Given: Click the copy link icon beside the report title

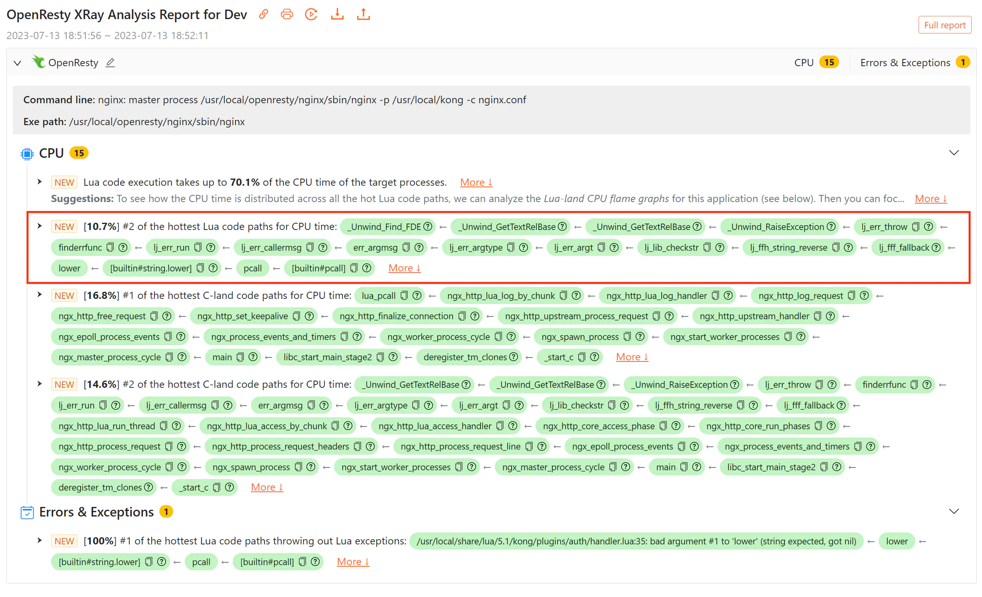Looking at the screenshot, I should tap(263, 14).
